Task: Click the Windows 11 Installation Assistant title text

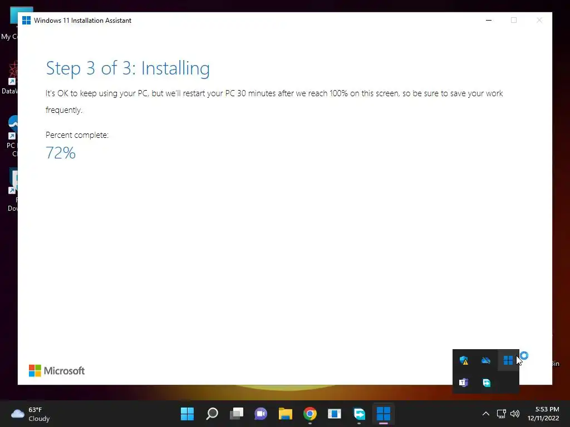Action: pos(82,21)
